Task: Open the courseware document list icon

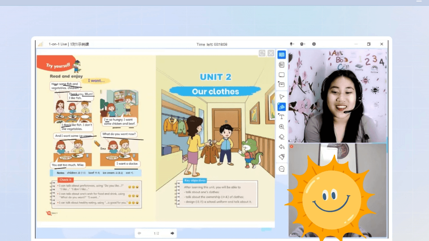Action: click(281, 65)
